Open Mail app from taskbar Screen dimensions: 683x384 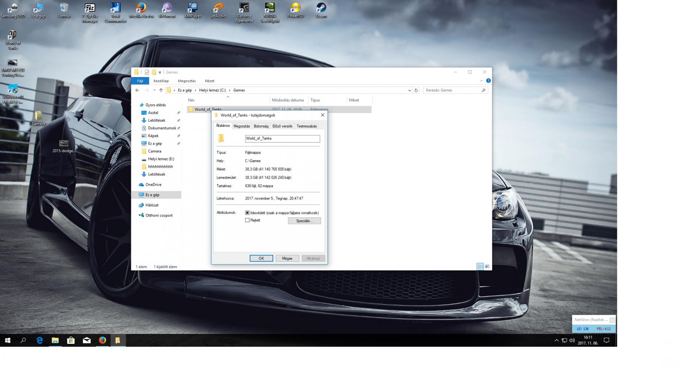86,340
